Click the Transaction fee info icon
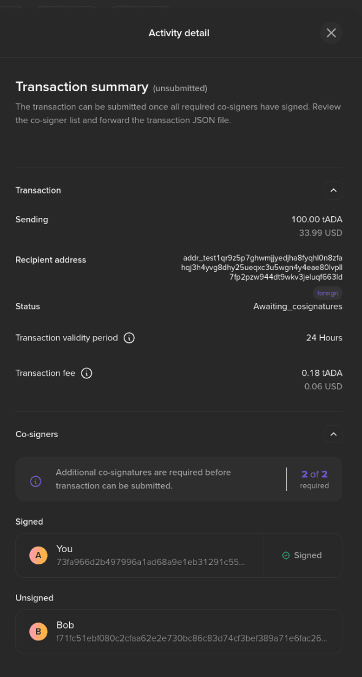362x677 pixels. coord(86,373)
